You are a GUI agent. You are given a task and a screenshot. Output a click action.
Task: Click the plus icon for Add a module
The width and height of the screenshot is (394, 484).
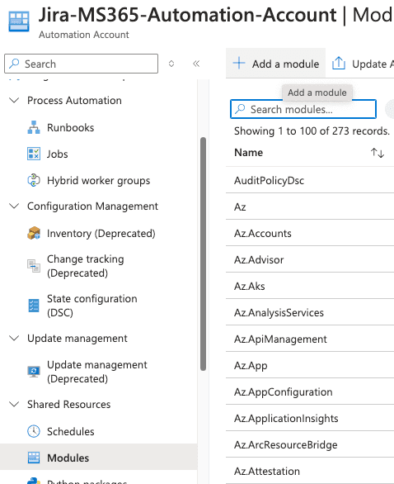[x=239, y=63]
